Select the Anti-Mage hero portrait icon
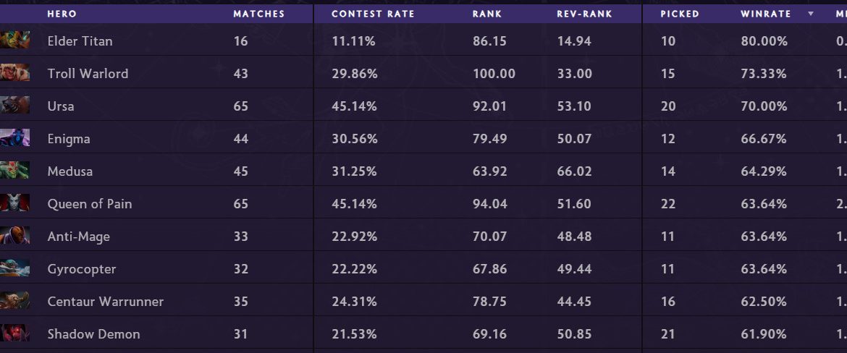 (x=15, y=236)
